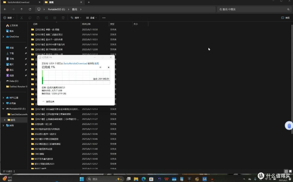The image size is (293, 182).
Task: Click the This PC monitor icon in address bar
Action: 39,9
